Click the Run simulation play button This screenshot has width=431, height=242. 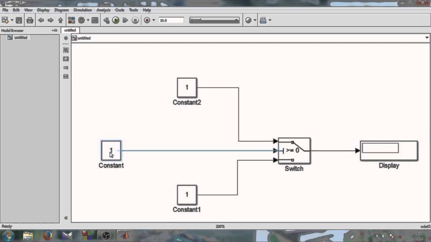coord(115,20)
